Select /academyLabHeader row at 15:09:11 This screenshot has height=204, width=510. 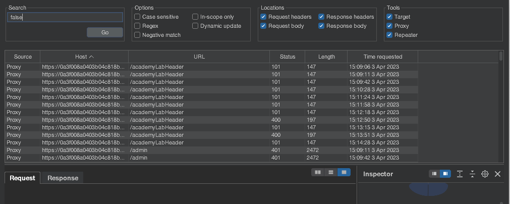[x=211, y=74]
